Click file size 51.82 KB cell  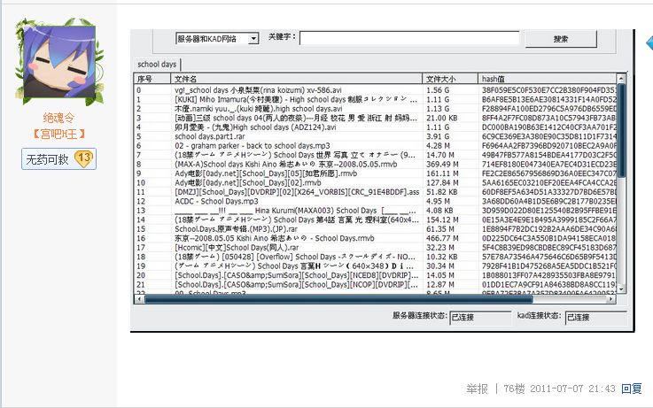[x=441, y=192]
